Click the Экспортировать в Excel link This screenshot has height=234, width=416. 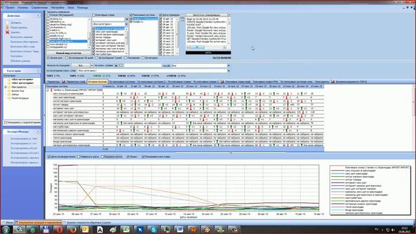(23, 148)
